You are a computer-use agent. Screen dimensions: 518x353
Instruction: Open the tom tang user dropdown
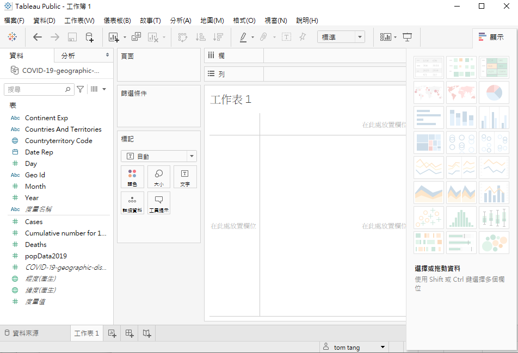point(383,347)
